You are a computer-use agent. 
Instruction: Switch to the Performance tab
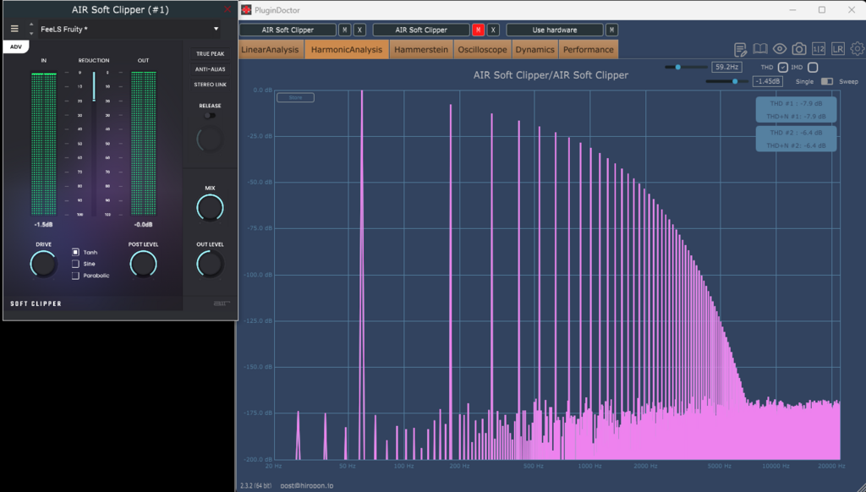(x=589, y=49)
